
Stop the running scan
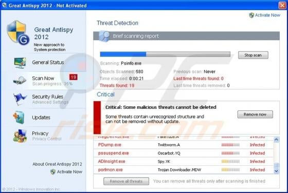[253, 55]
